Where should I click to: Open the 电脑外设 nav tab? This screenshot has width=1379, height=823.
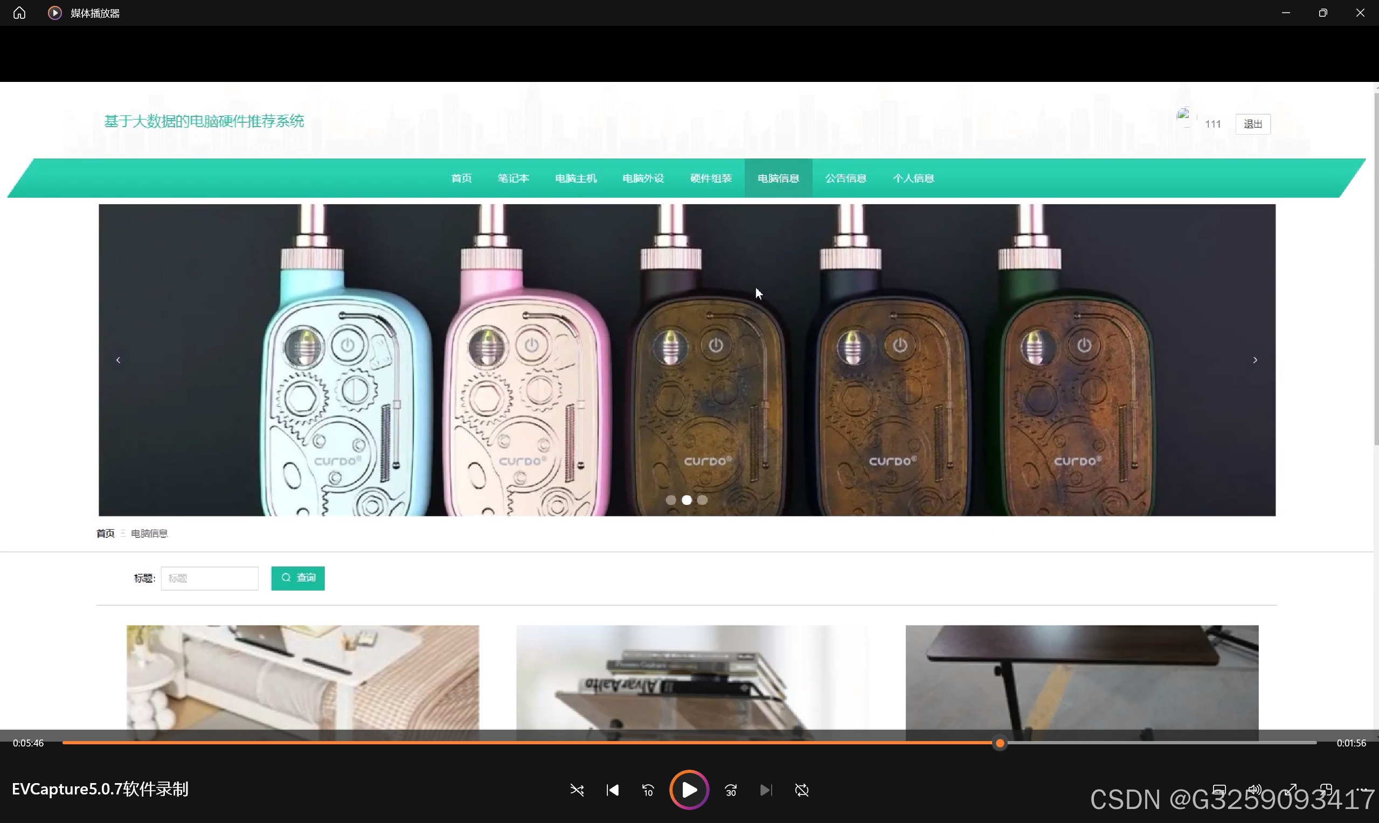(643, 178)
